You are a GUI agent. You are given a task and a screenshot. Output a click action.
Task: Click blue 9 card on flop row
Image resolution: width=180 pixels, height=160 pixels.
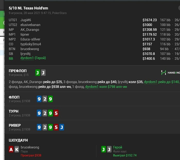pyautogui.click(x=39, y=99)
